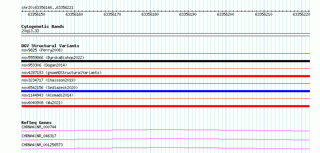
Task: Click the thick black nsv5559866 variant bar
Action: tap(165, 61)
